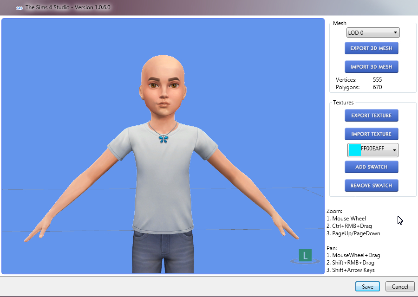Save the changes
Screen dimensions: 418x297
click(367, 287)
